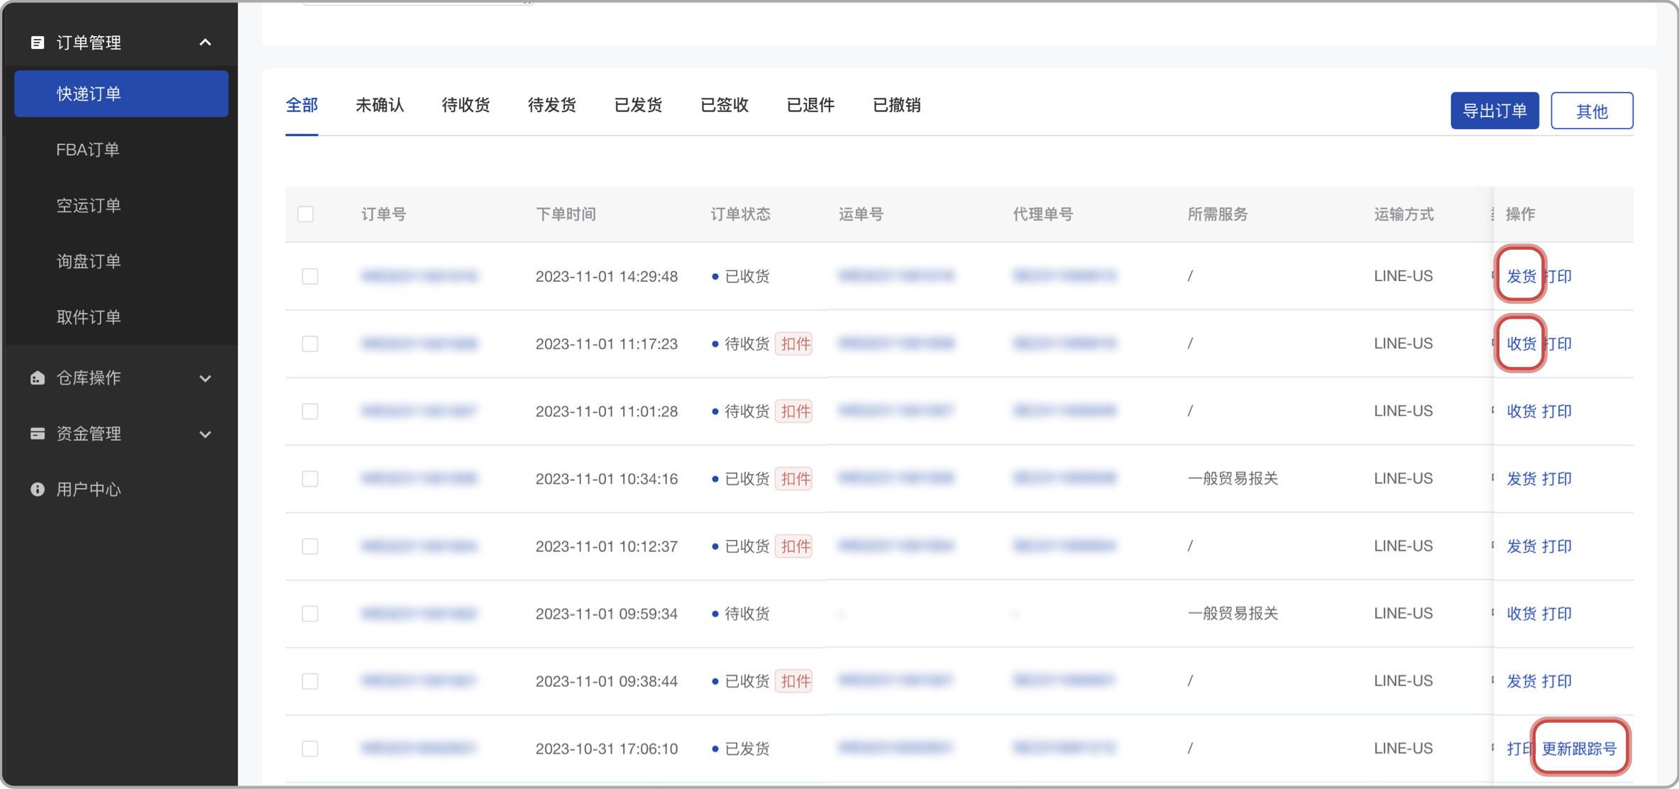Expand the 资金管理 menu chevron

[x=205, y=434]
